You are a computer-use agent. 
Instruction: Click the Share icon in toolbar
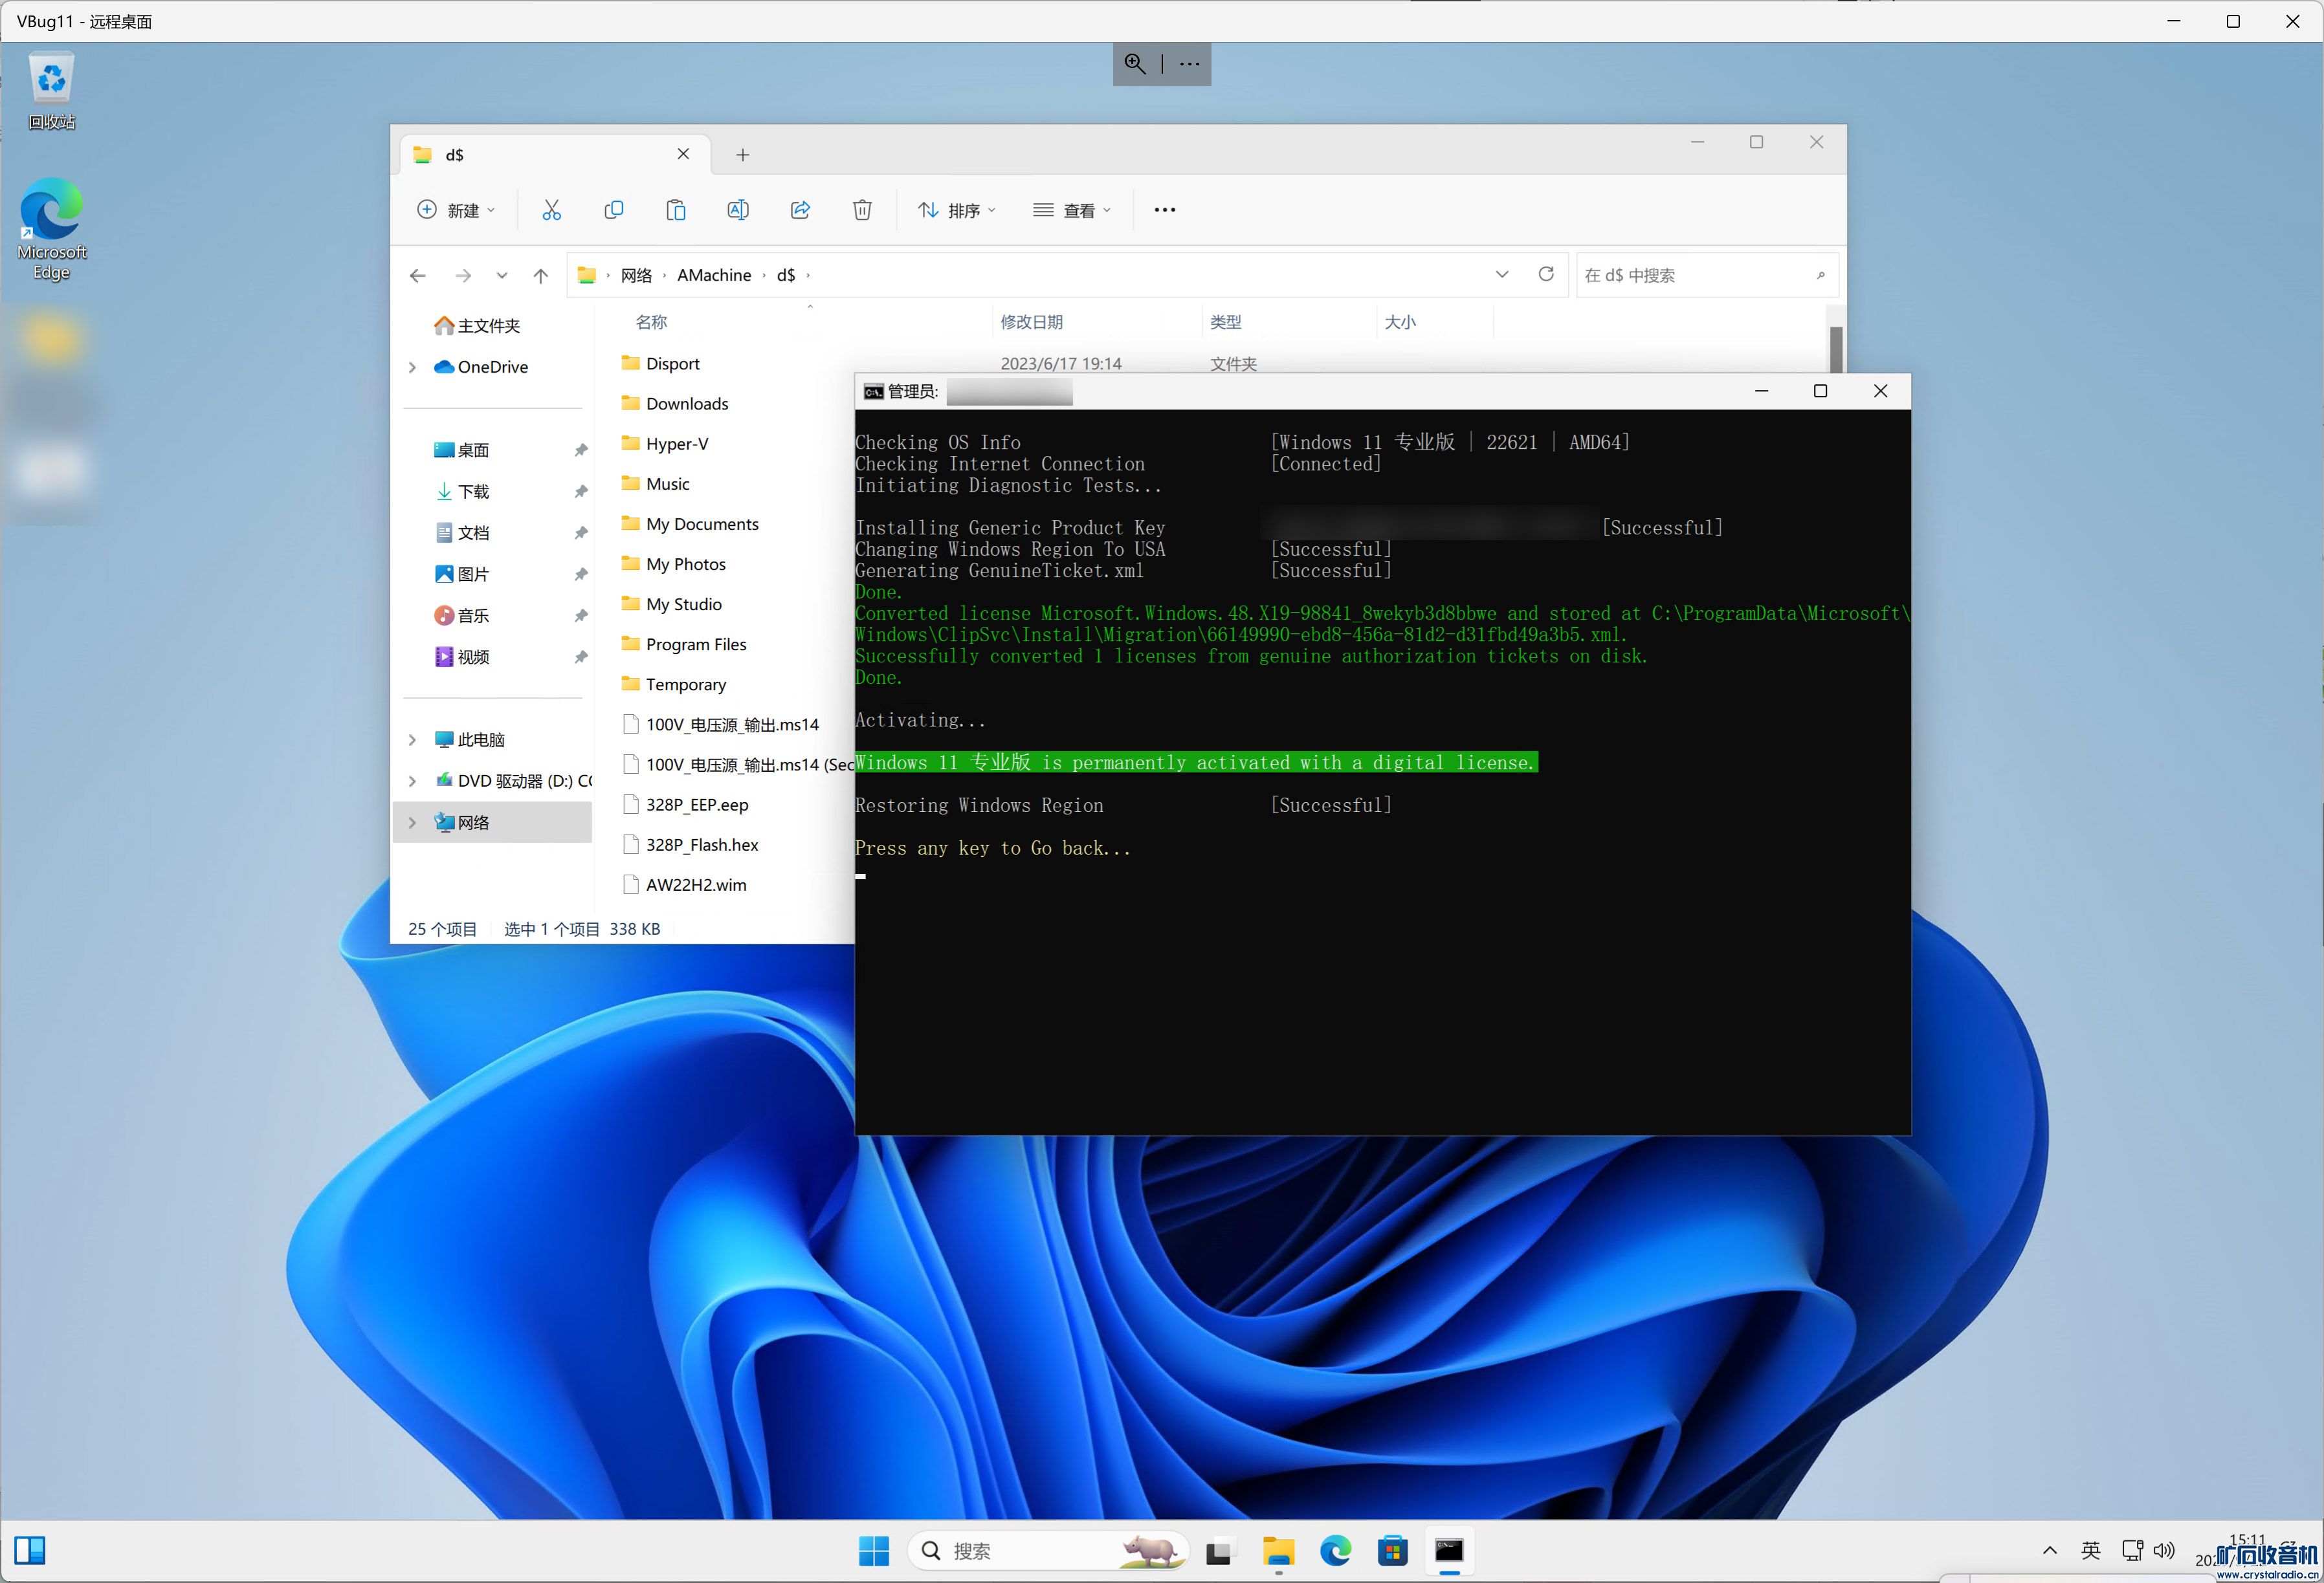coord(800,210)
